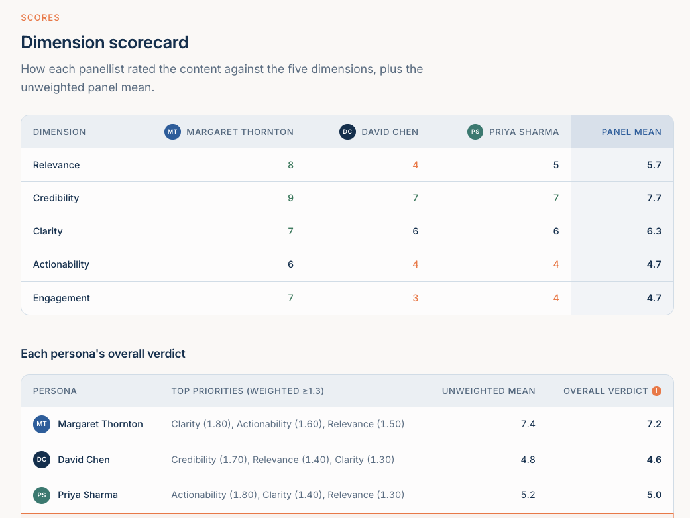690x518 pixels.
Task: Select David Chen's name in verdict table
Action: pyautogui.click(x=84, y=460)
